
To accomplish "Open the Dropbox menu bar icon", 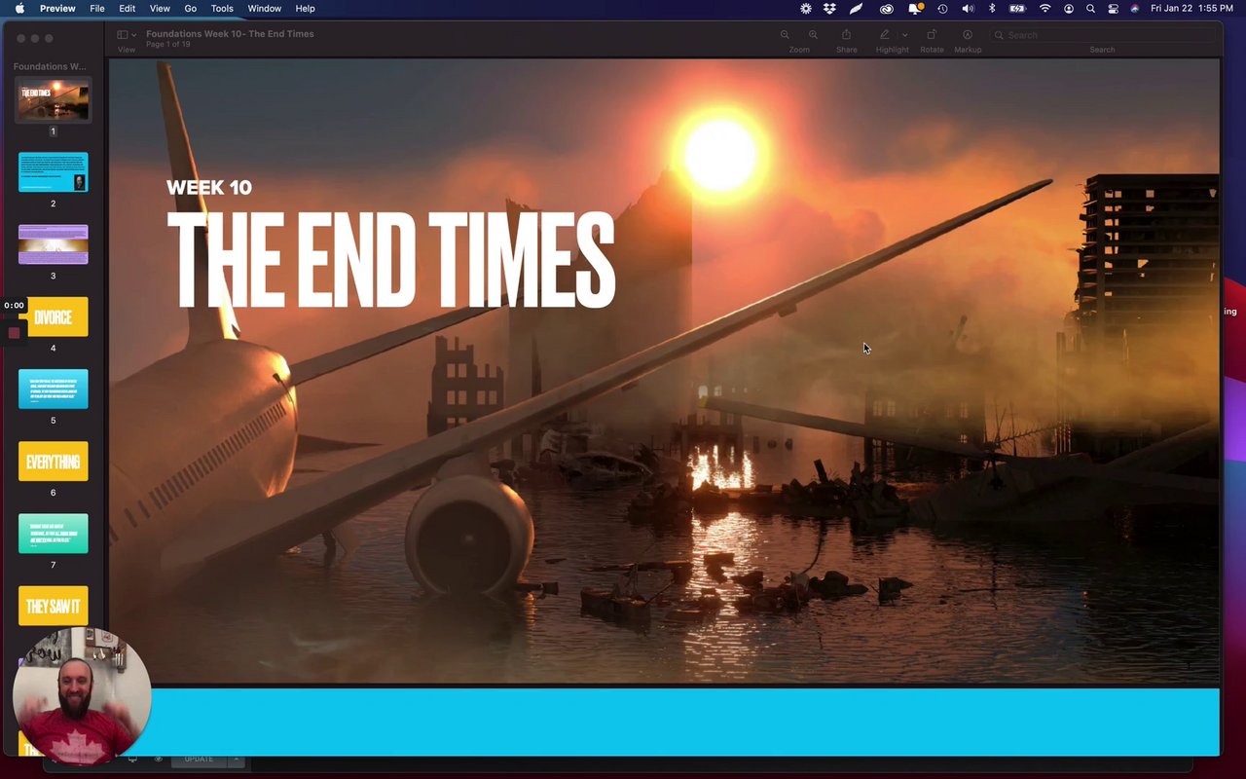I will [829, 8].
